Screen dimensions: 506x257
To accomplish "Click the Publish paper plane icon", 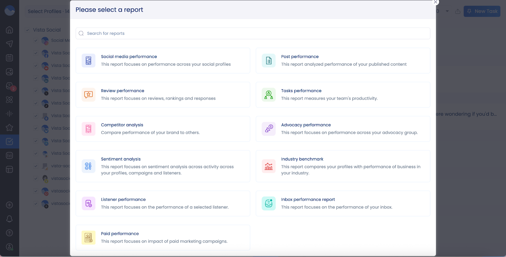I will [9, 44].
